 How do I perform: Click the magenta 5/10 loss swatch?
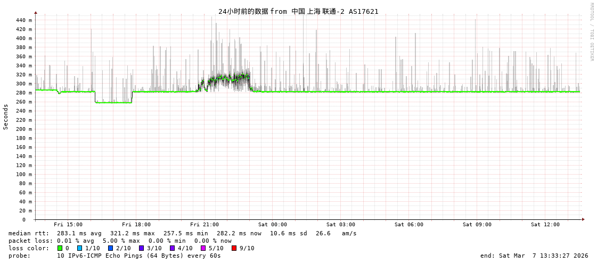203,248
